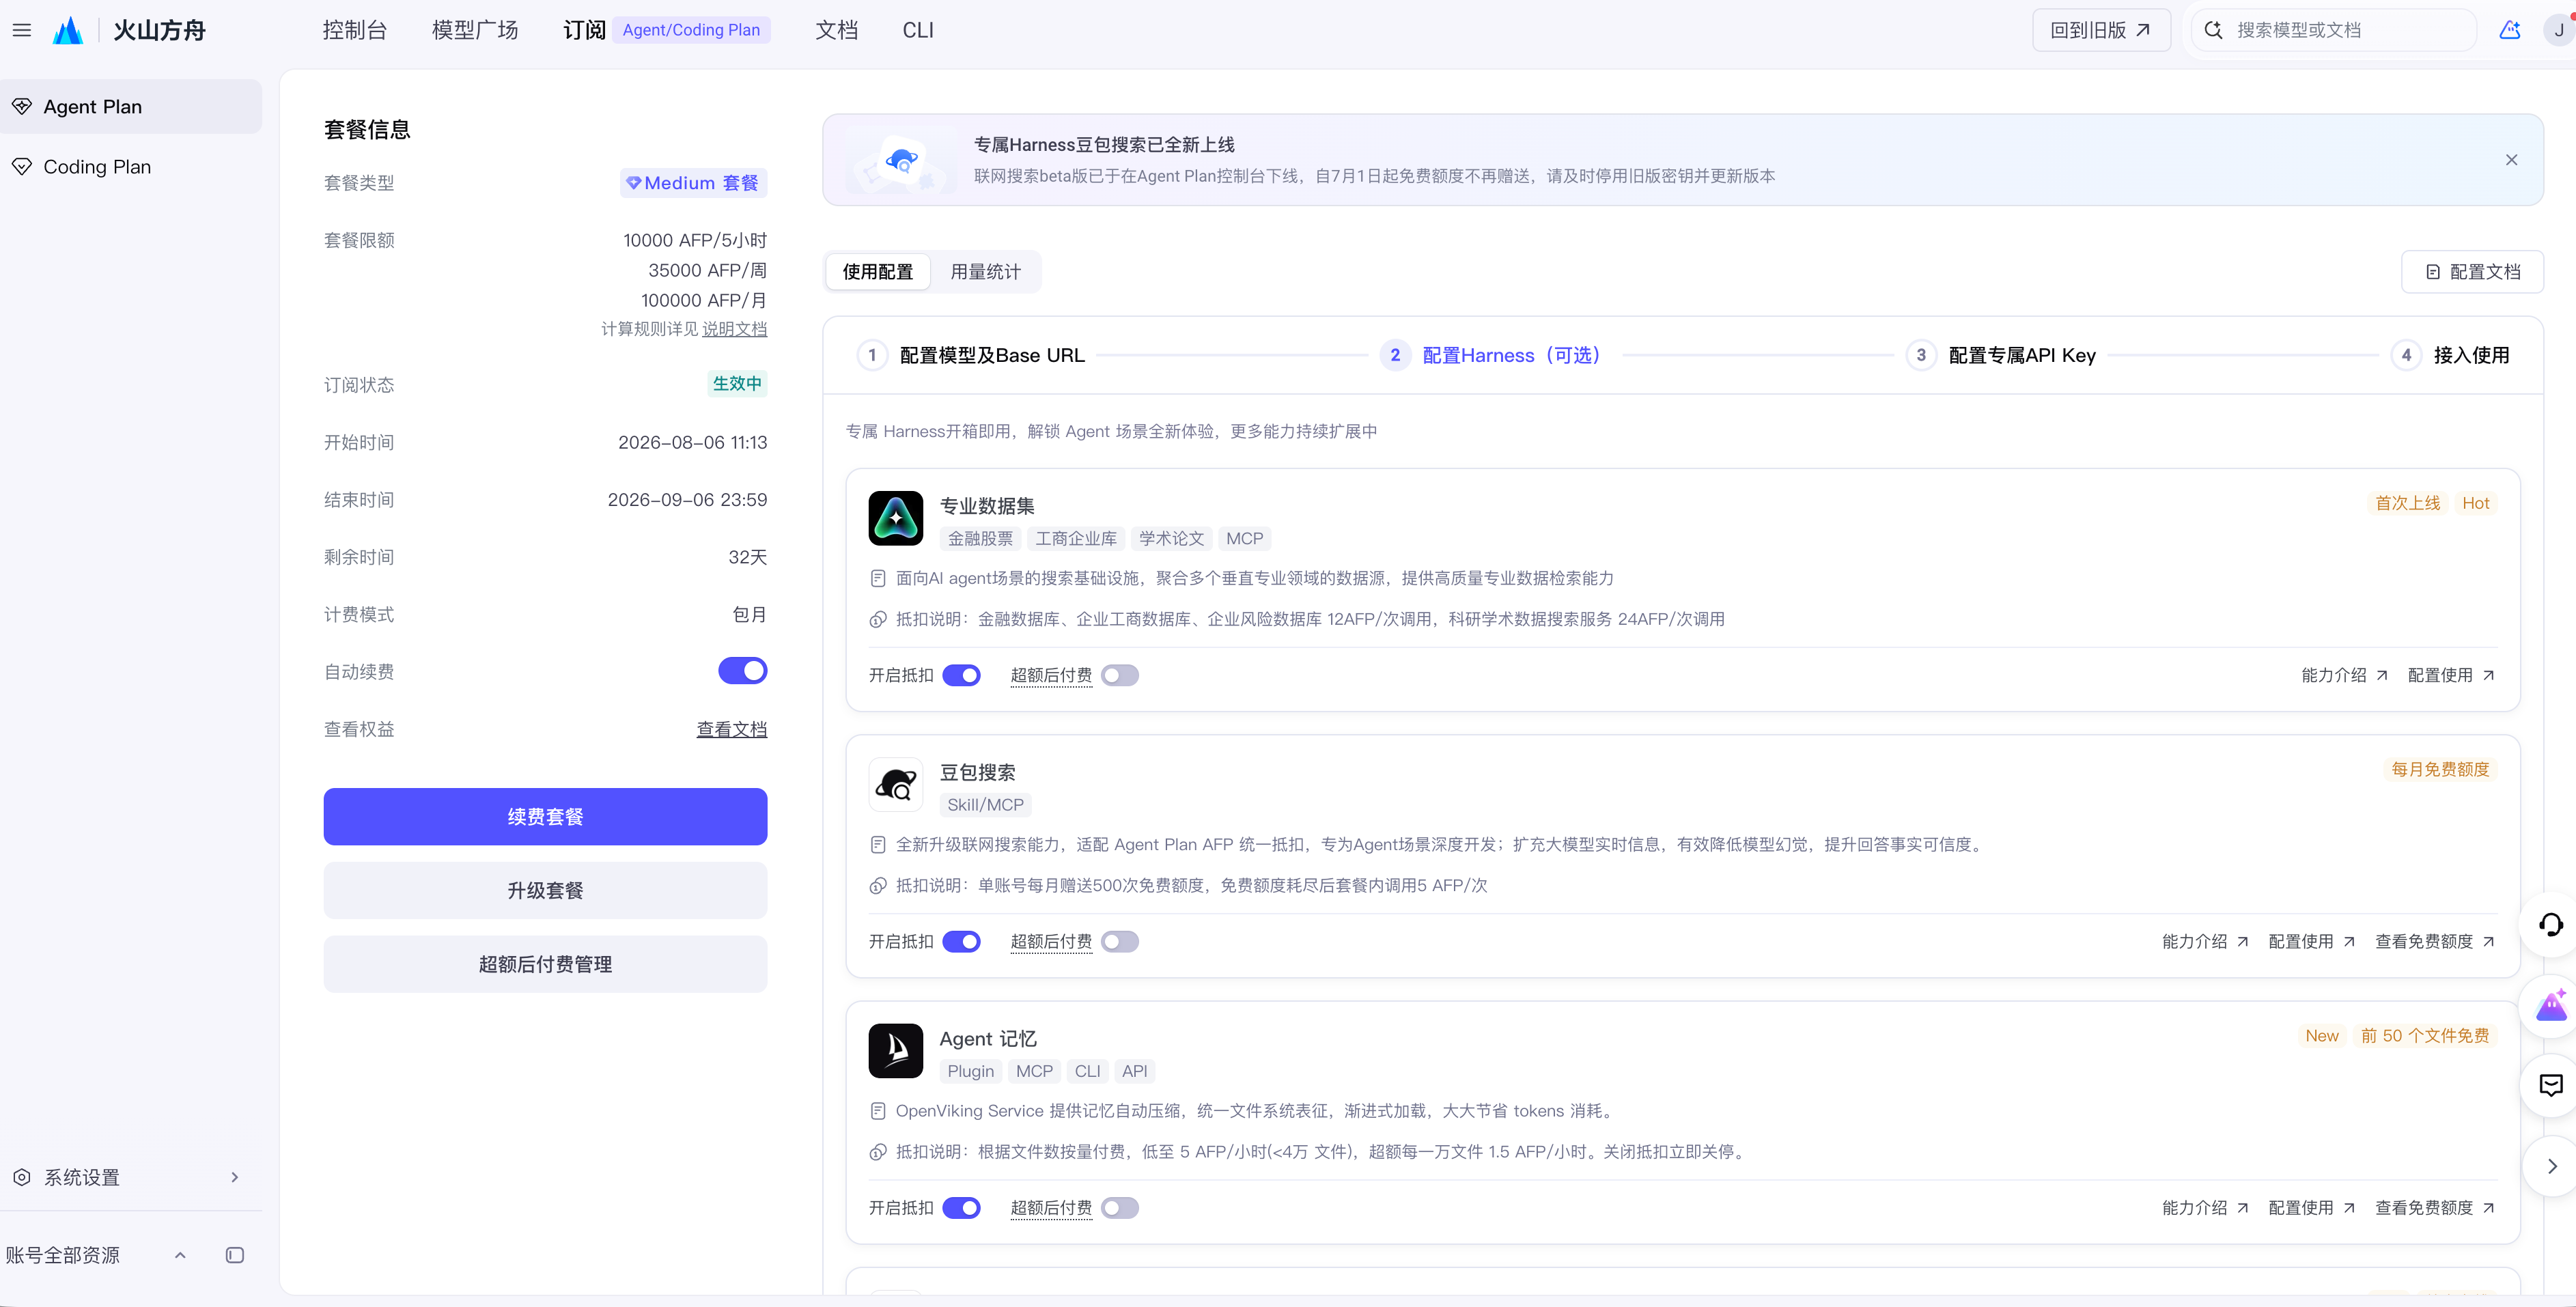Click the 系统设置 gear icon

pyautogui.click(x=22, y=1177)
